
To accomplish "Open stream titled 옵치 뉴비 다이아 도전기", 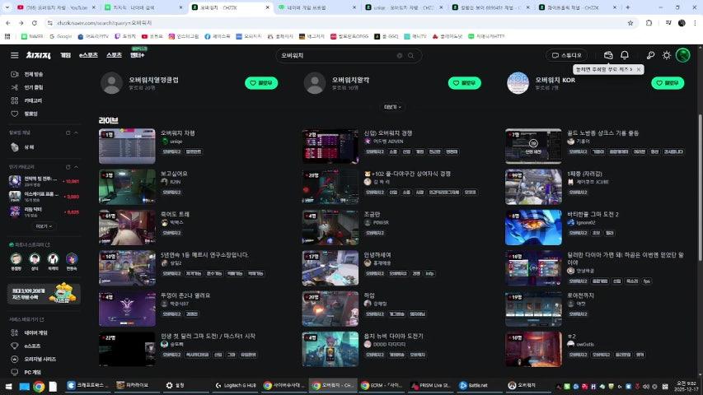I will [393, 336].
